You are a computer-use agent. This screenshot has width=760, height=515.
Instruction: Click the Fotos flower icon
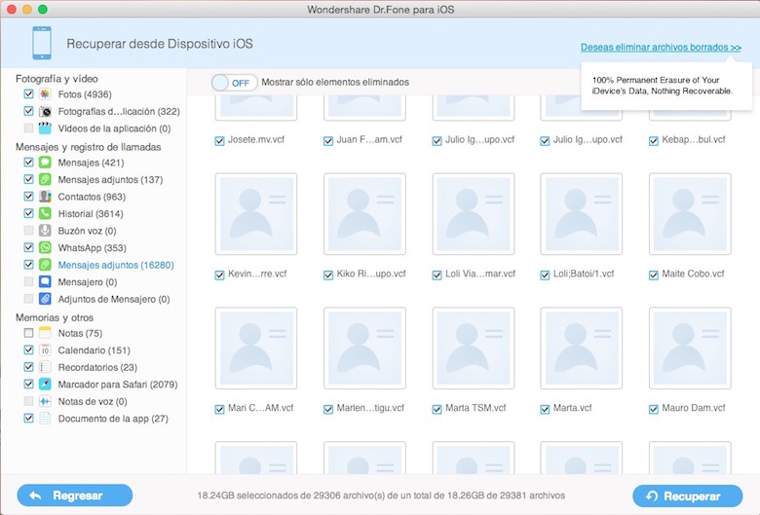coord(45,94)
